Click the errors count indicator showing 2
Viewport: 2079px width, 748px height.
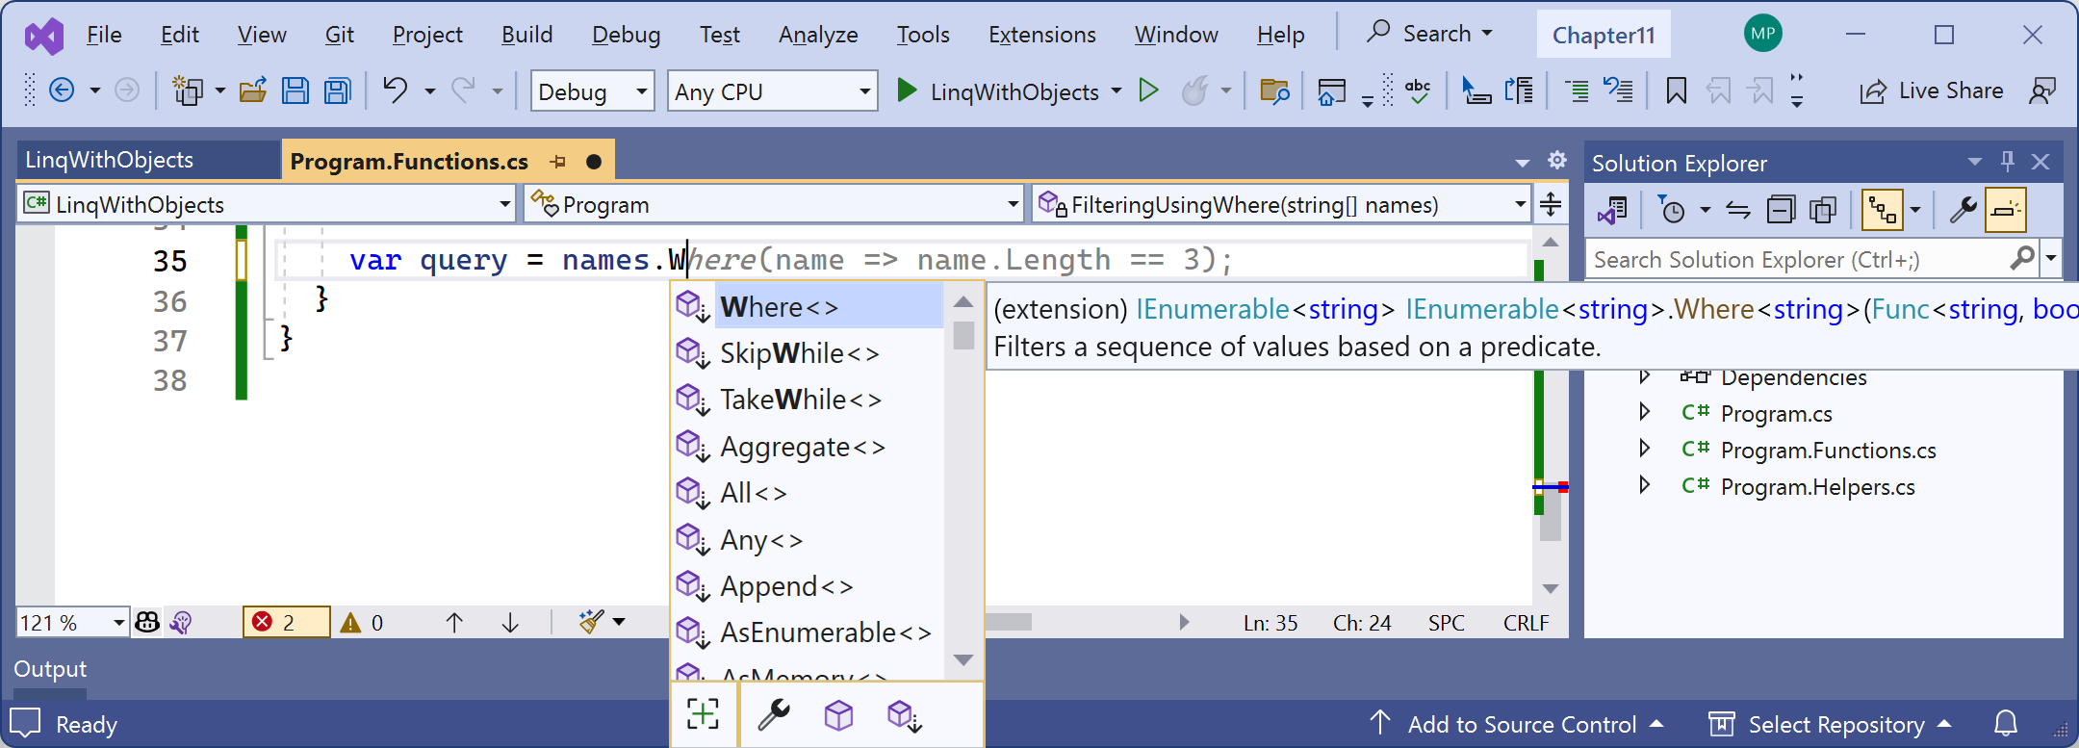click(x=286, y=623)
